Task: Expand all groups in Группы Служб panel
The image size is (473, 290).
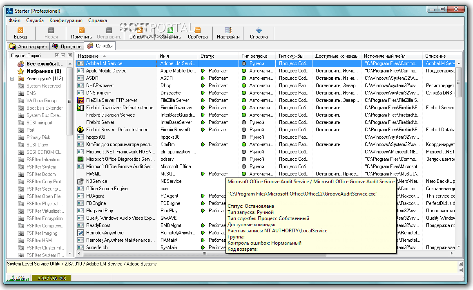Action: point(57,55)
